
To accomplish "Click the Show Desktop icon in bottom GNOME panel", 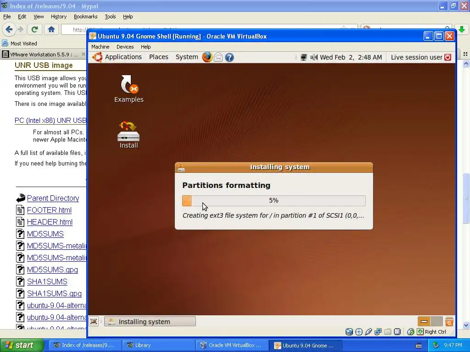I will pos(94,321).
